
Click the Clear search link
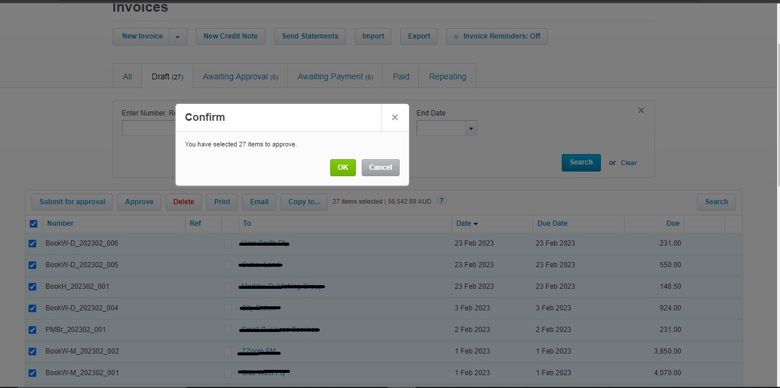[x=629, y=163]
